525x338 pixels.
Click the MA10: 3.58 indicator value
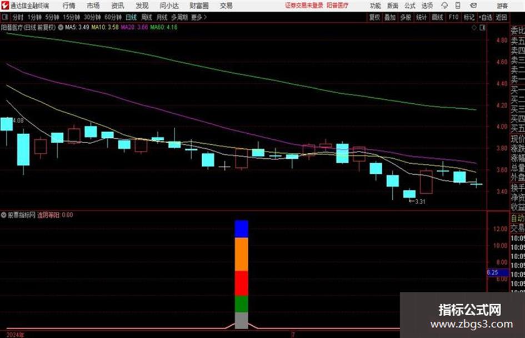(105, 27)
